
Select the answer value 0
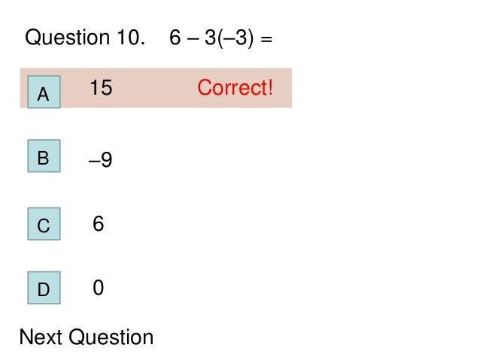coord(98,288)
